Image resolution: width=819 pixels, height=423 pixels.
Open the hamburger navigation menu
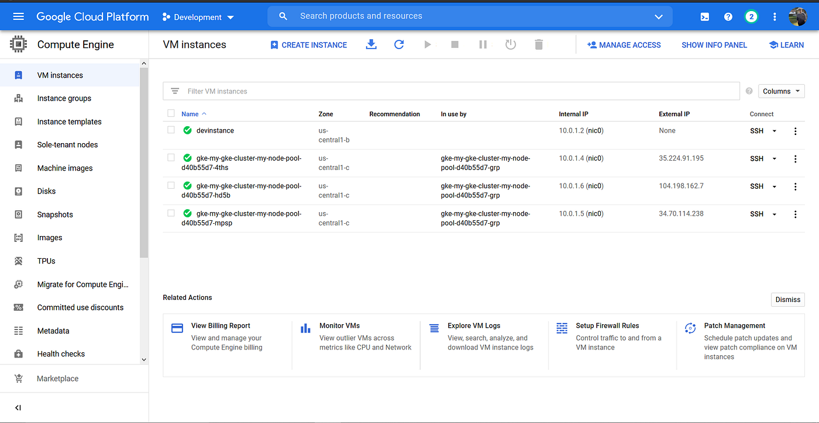pos(18,17)
